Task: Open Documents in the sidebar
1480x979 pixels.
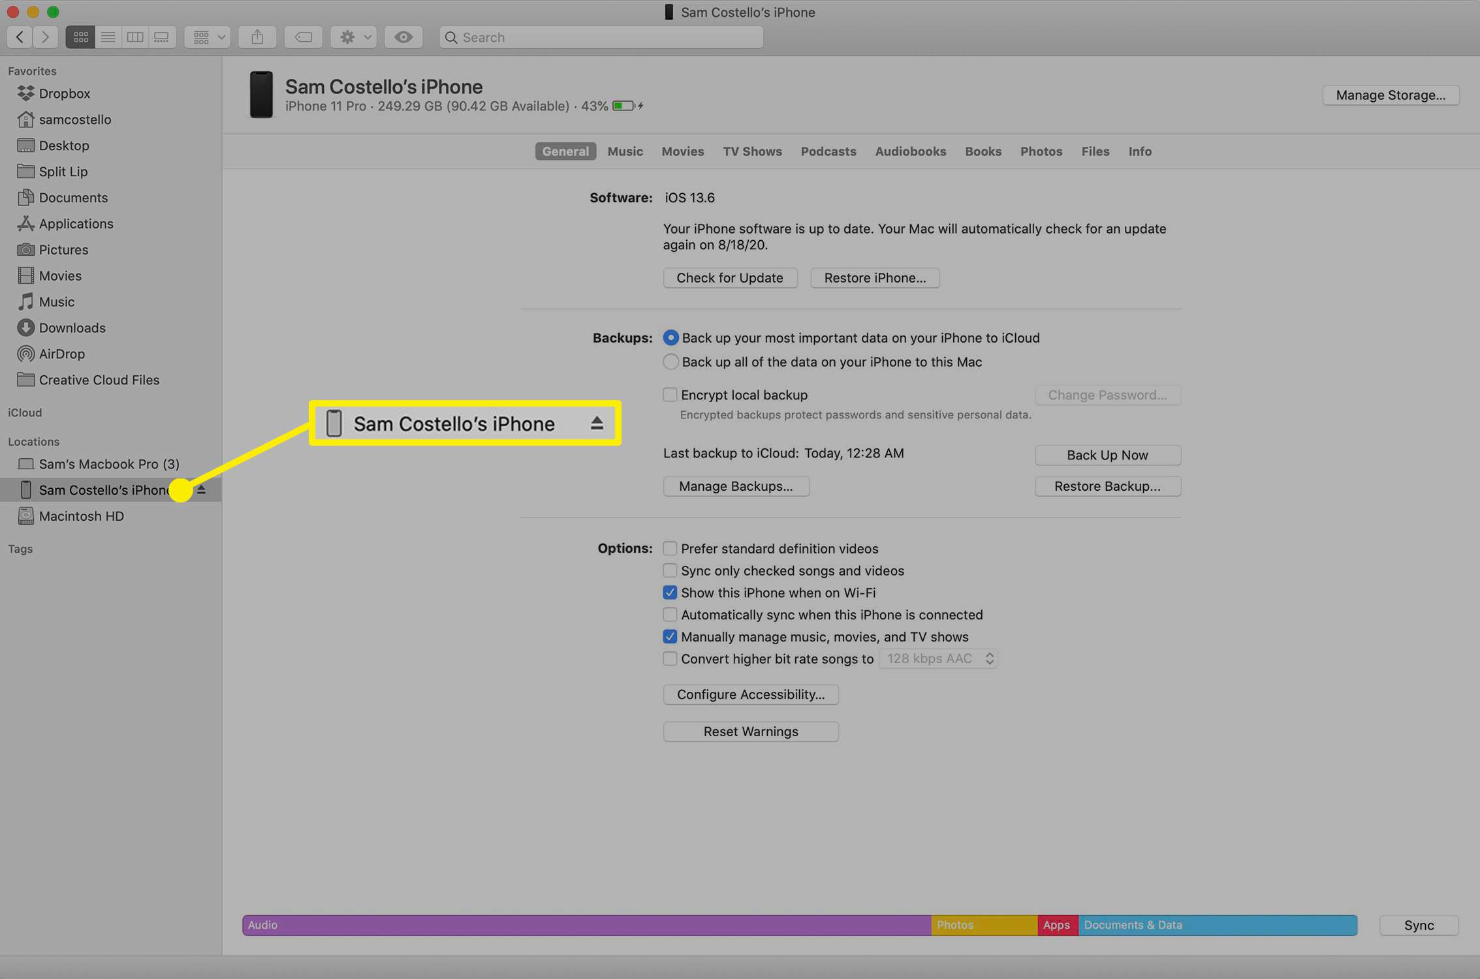Action: [x=111, y=198]
